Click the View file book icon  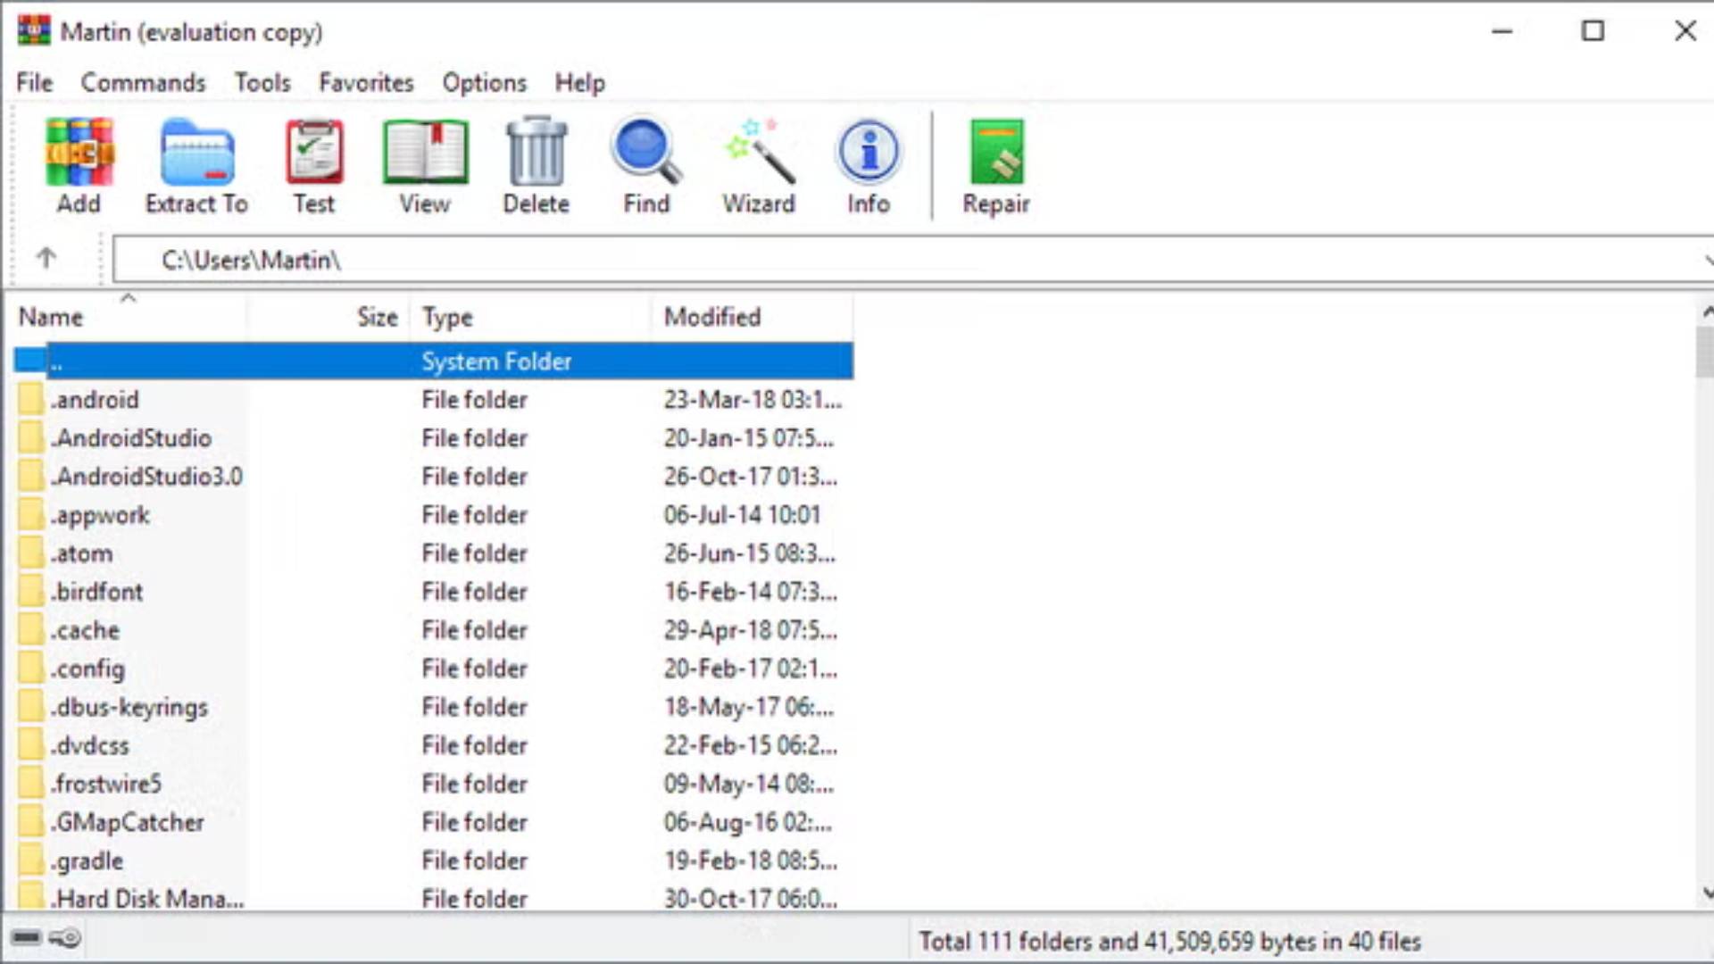point(425,154)
